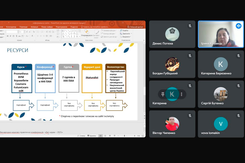
Task: Collapse the ribbon with the chevron
Action: (144, 40)
